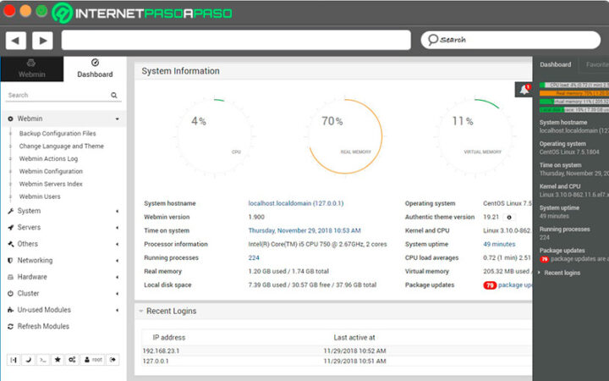The height and width of the screenshot is (381, 609).
Task: Click the 127.0.0.1 entry in Recent Logins
Action: 156,362
